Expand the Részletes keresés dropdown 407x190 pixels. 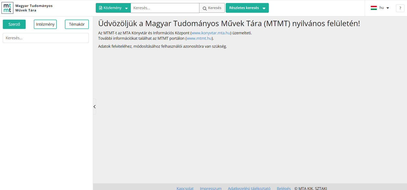247,8
